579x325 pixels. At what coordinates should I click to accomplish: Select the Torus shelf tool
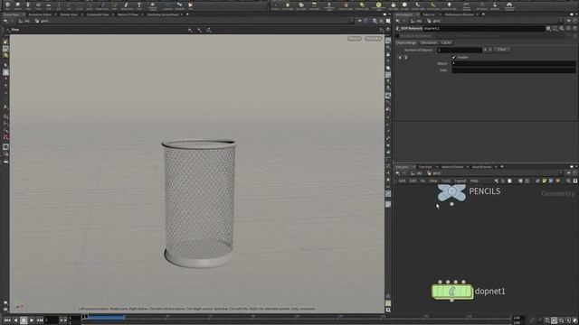(38, 5)
